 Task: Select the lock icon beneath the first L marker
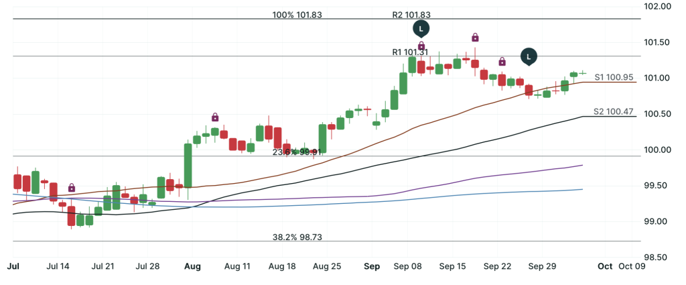coord(421,45)
